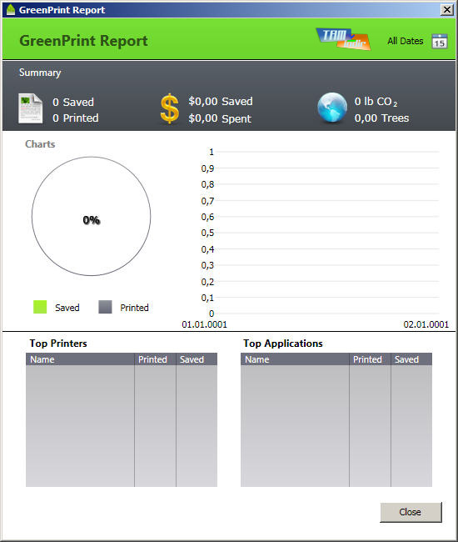Click the Charts heading
This screenshot has height=542, width=458.
click(x=40, y=144)
